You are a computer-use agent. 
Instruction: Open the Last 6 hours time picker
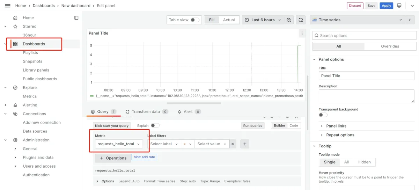[x=263, y=20]
